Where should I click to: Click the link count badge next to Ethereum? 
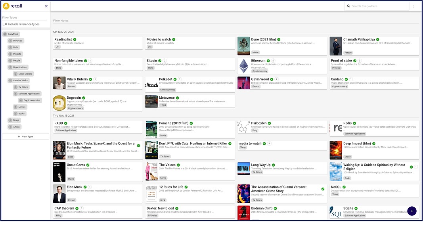click(273, 61)
